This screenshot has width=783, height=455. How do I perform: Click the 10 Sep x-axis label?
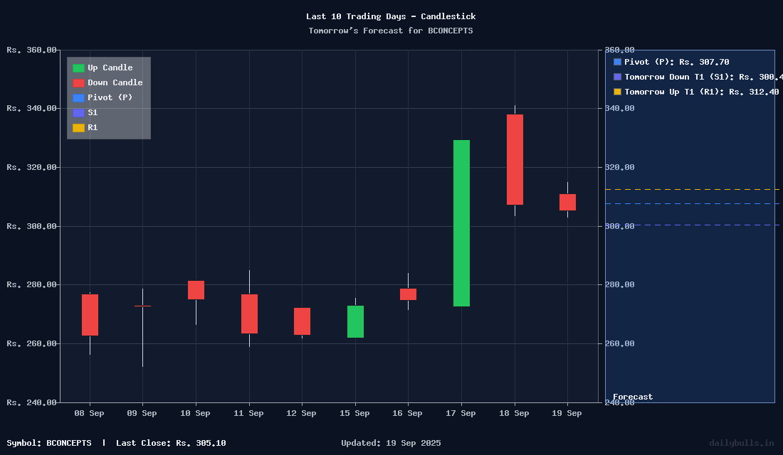[195, 413]
